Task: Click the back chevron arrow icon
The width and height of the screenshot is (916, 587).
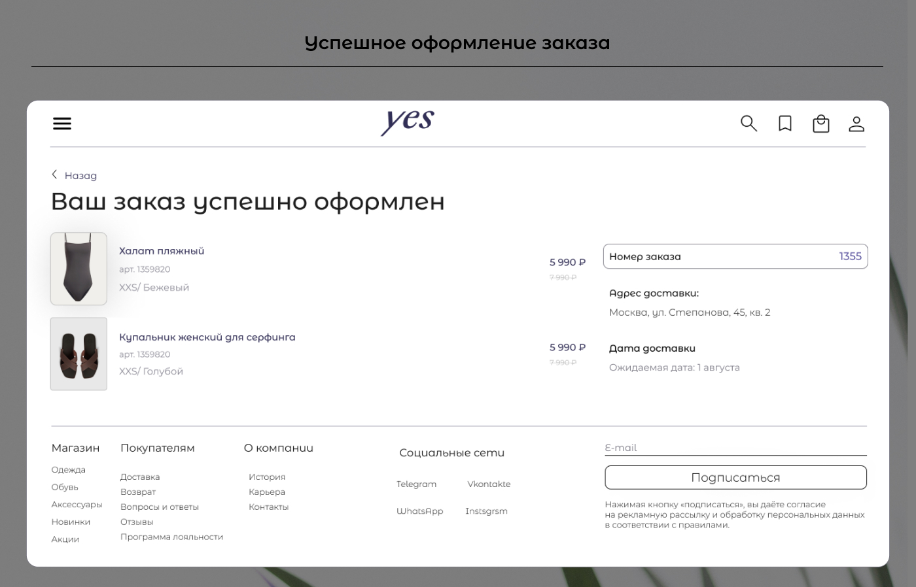Action: [54, 175]
